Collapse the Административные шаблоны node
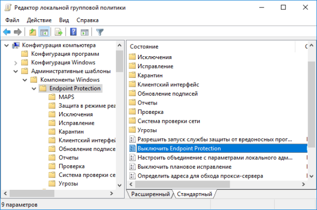 pyautogui.click(x=16, y=71)
